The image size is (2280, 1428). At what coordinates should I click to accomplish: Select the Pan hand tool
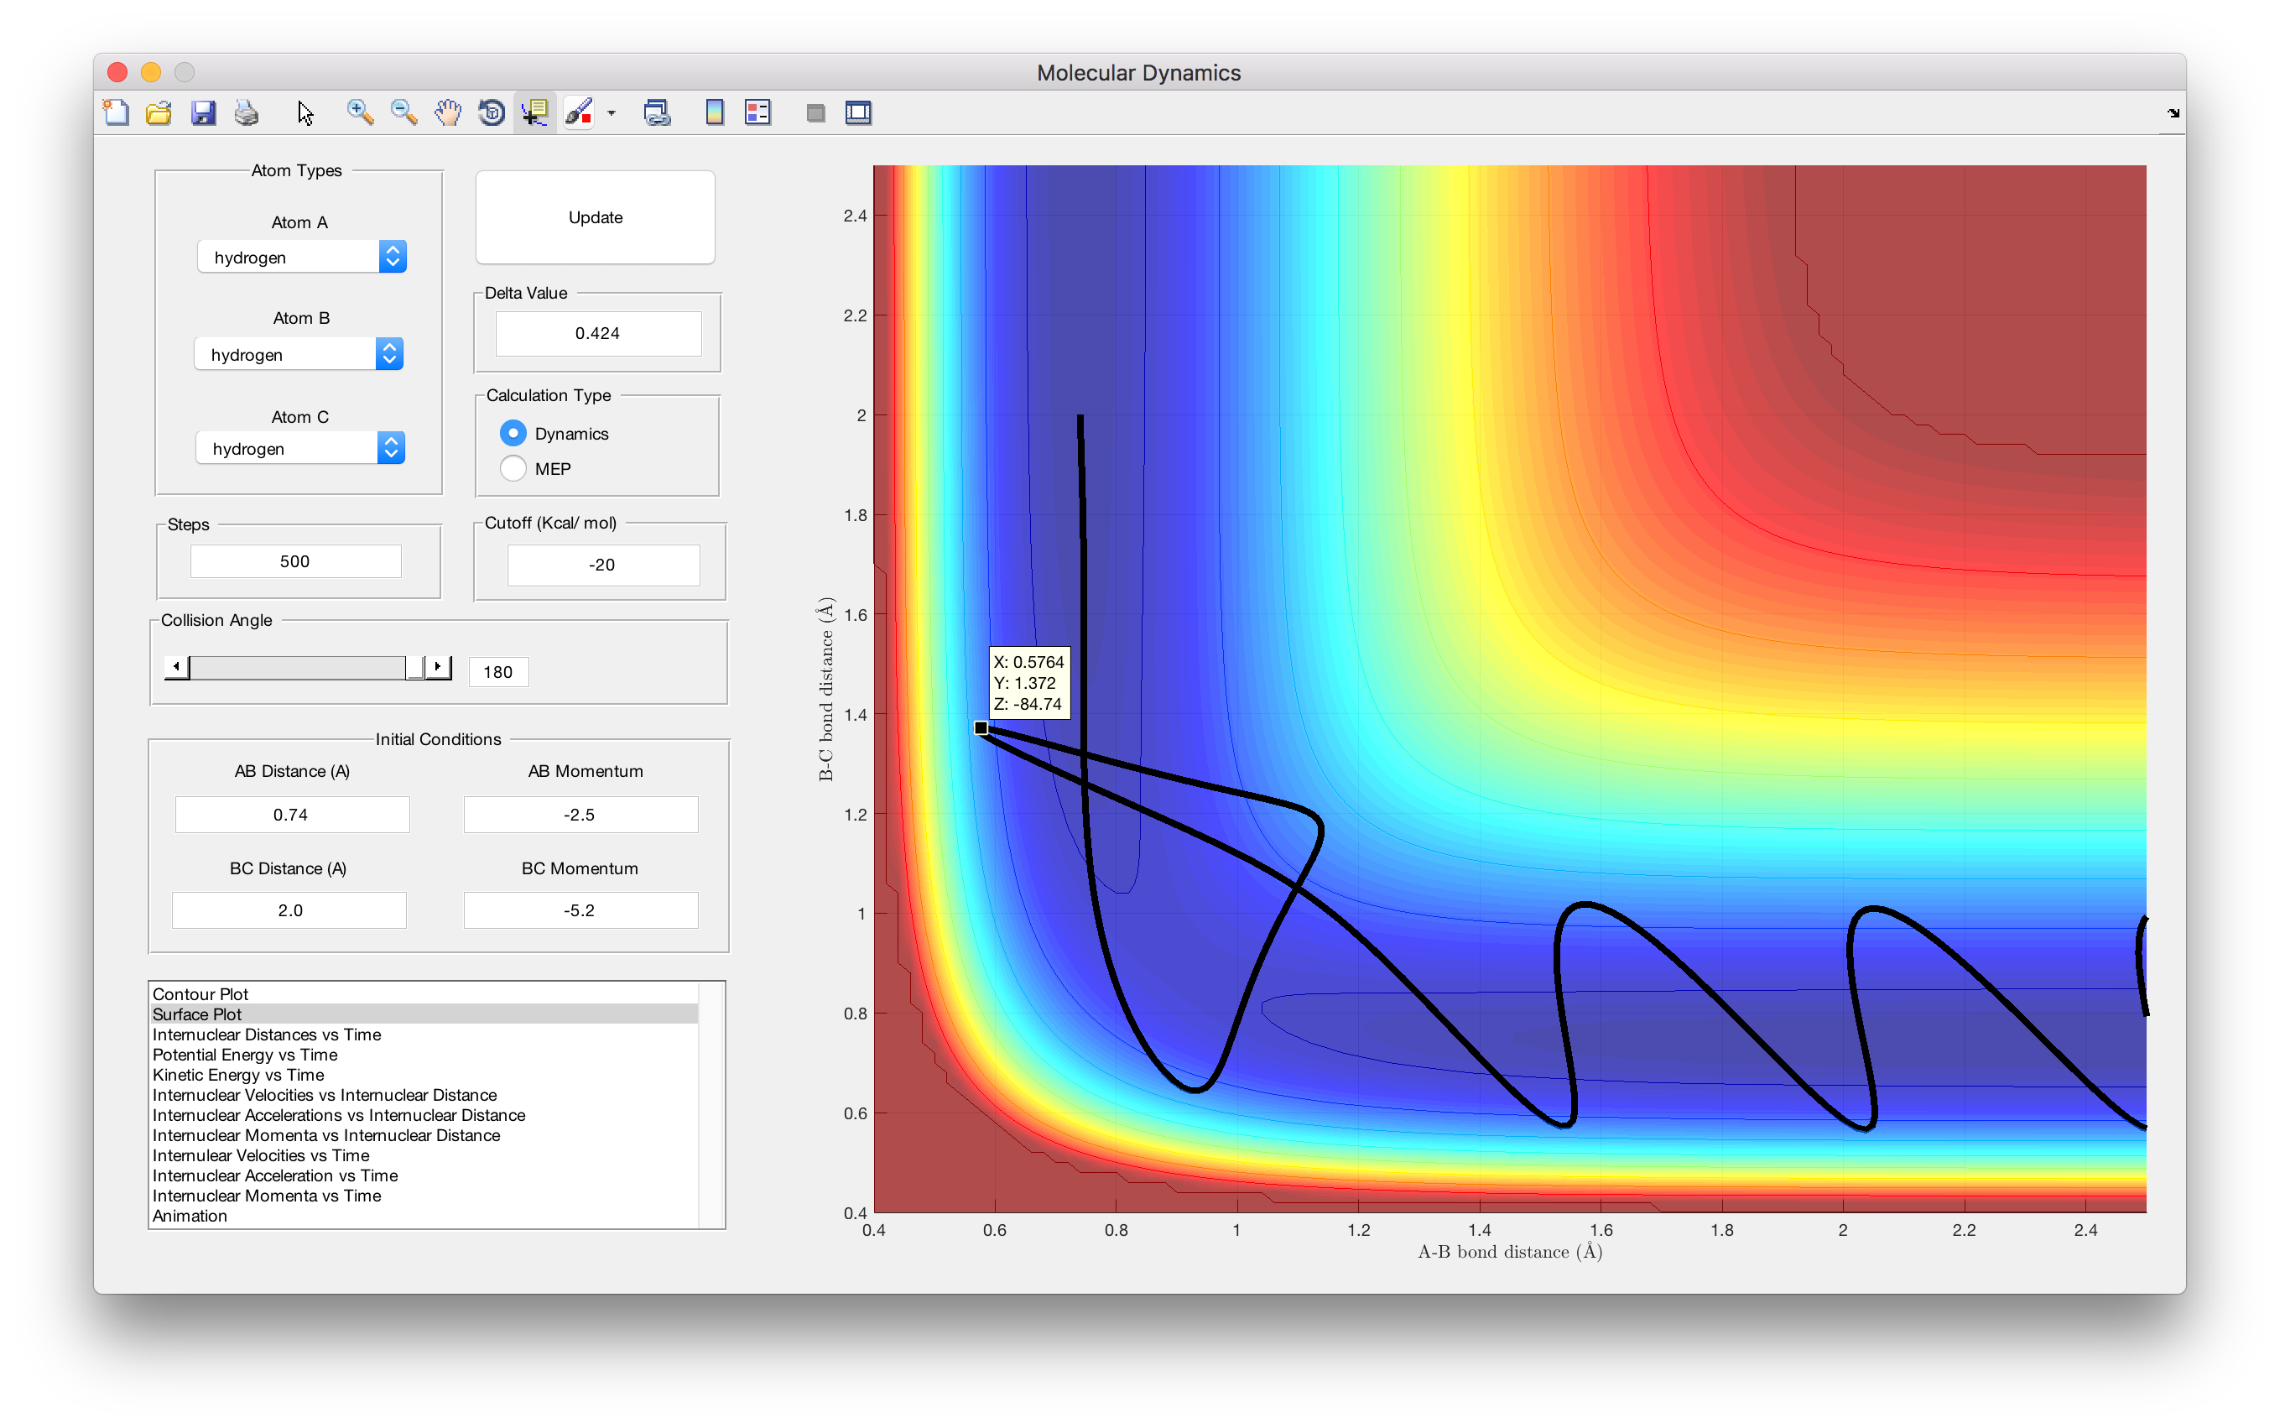(x=447, y=113)
